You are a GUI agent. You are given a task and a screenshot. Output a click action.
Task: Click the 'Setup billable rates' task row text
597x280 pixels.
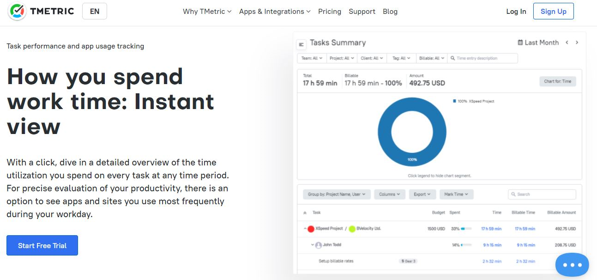click(x=336, y=262)
